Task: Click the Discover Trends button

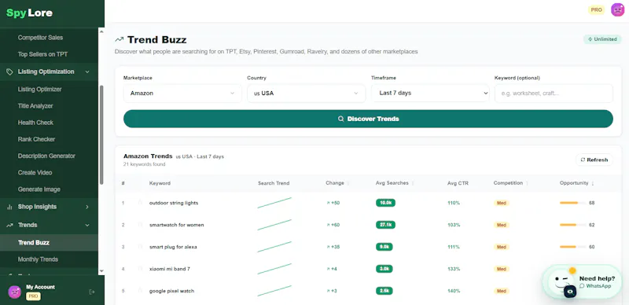Action: coord(368,119)
